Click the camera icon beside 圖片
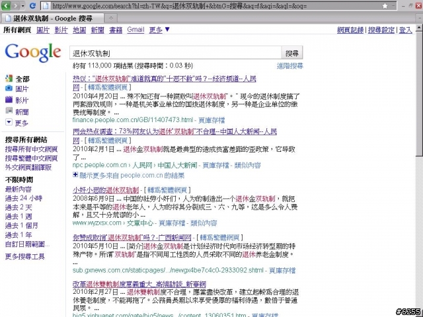The width and height of the screenshot is (423, 317). pyautogui.click(x=9, y=88)
